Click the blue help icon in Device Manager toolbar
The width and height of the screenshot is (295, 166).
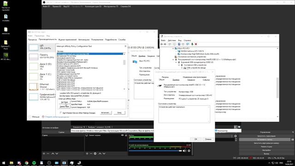point(179,44)
